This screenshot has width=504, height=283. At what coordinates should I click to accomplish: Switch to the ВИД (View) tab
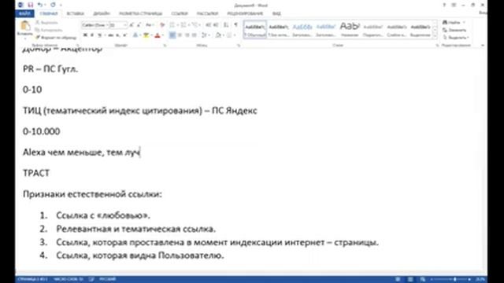click(x=276, y=13)
